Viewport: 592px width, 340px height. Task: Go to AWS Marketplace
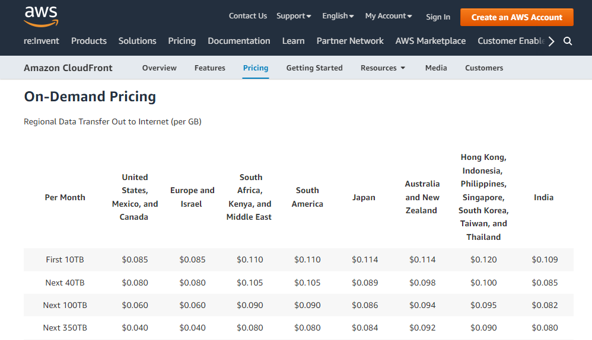pyautogui.click(x=431, y=41)
